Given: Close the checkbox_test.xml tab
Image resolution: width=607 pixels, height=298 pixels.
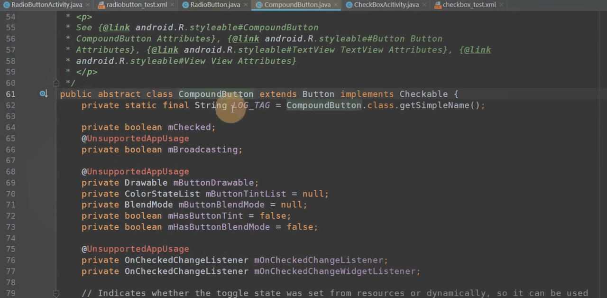Looking at the screenshot, I should click(502, 5).
